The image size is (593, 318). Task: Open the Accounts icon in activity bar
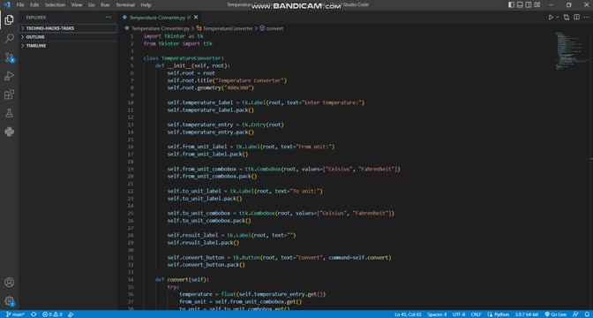(10, 283)
